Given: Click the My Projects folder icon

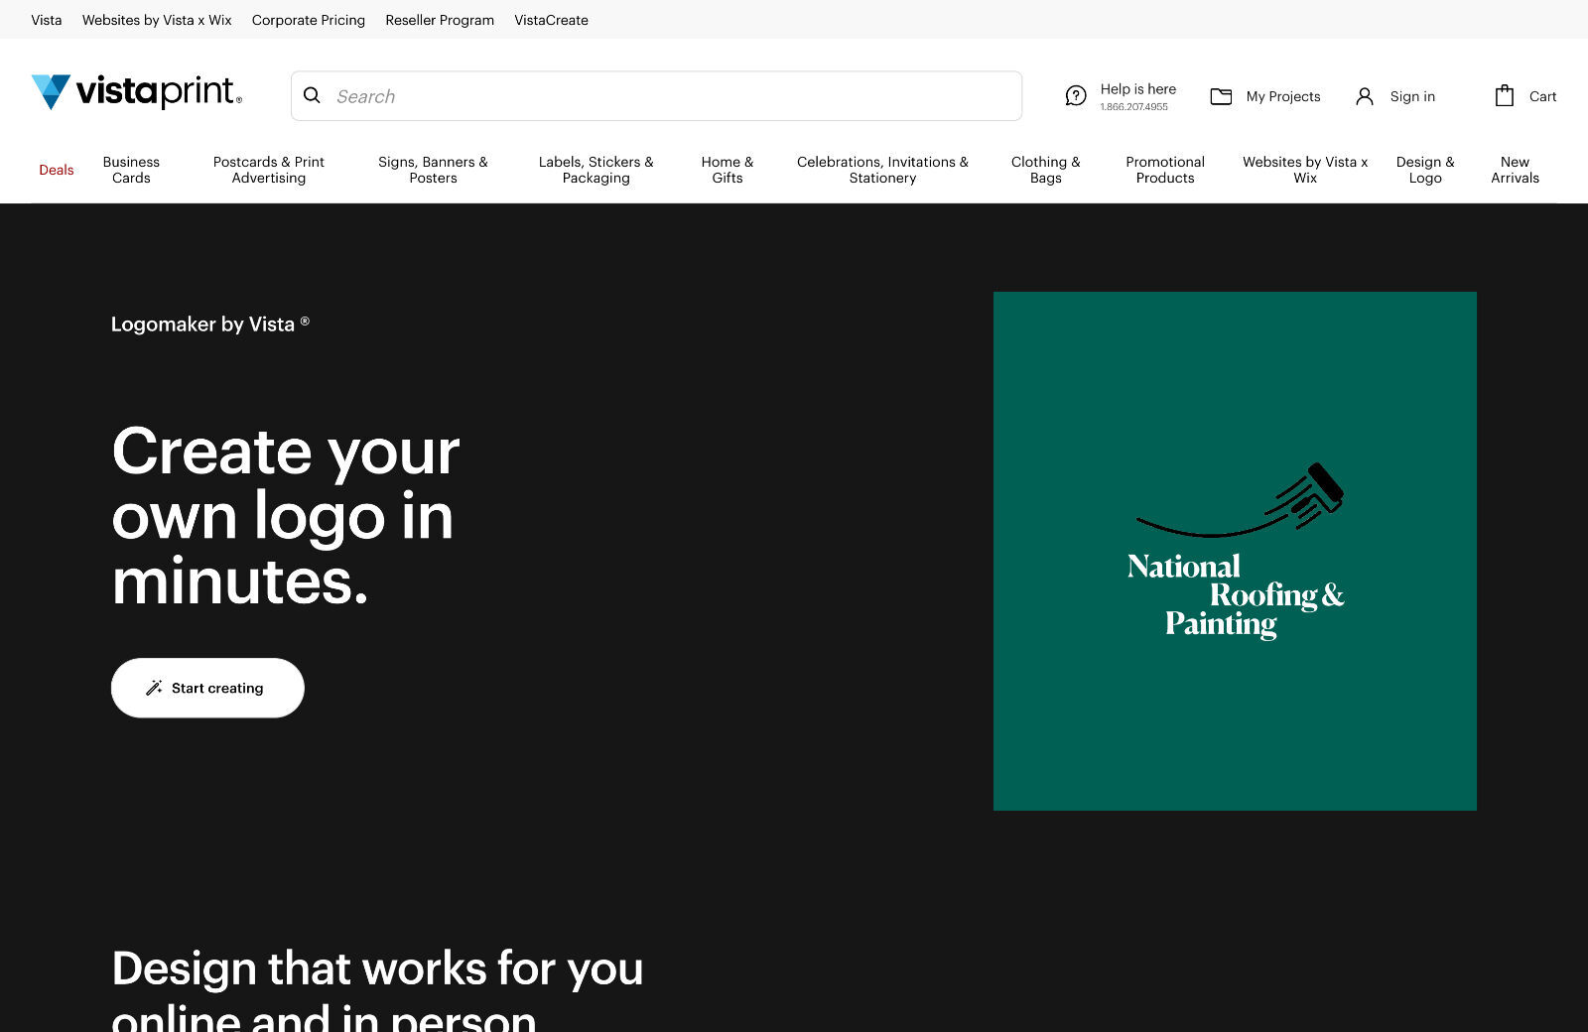Looking at the screenshot, I should (x=1221, y=96).
